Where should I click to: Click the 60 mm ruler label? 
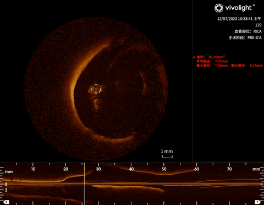[x=196, y=169]
